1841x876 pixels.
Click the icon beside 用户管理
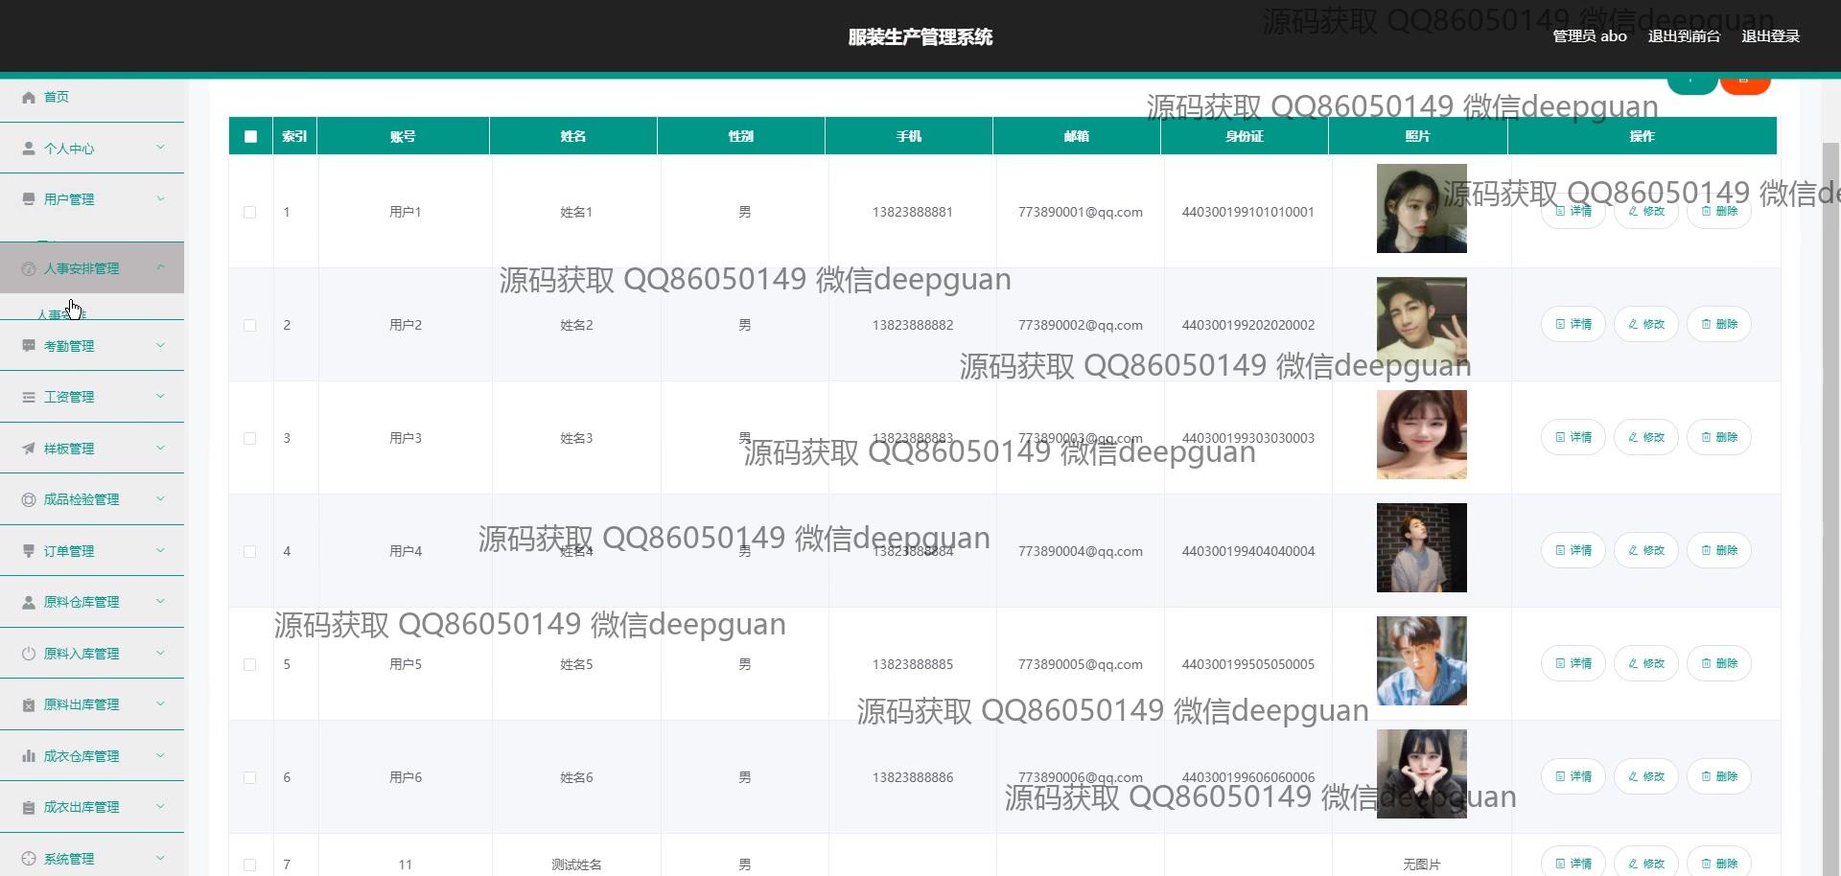click(29, 199)
